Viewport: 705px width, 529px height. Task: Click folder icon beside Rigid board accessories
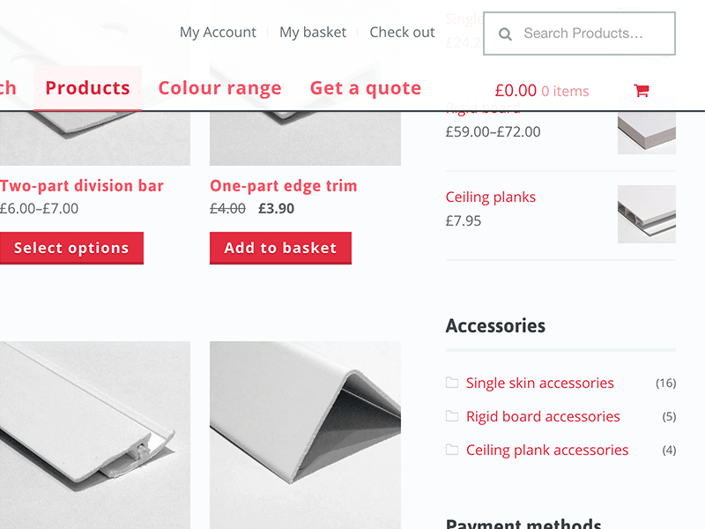click(x=452, y=416)
